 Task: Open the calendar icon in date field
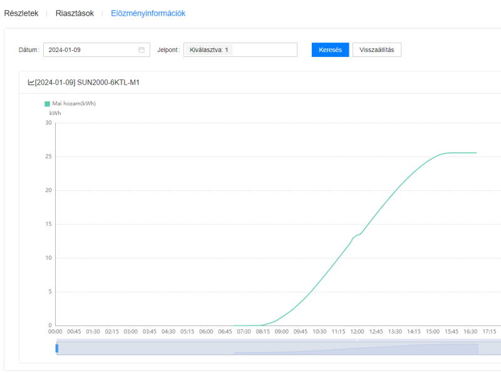pyautogui.click(x=142, y=50)
